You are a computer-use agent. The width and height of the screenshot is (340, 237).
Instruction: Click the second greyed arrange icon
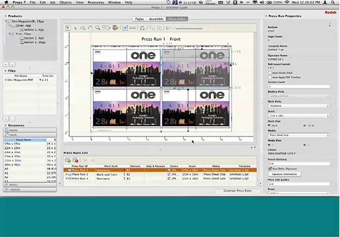click(x=160, y=28)
